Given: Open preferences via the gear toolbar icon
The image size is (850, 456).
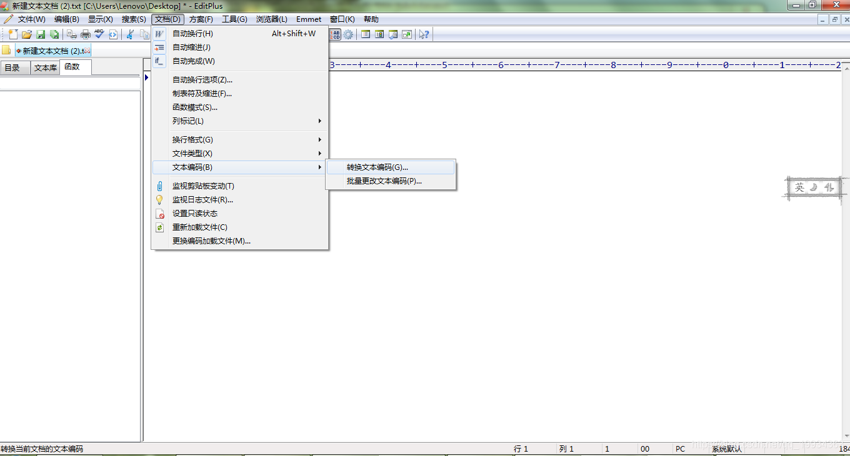Looking at the screenshot, I should click(349, 34).
